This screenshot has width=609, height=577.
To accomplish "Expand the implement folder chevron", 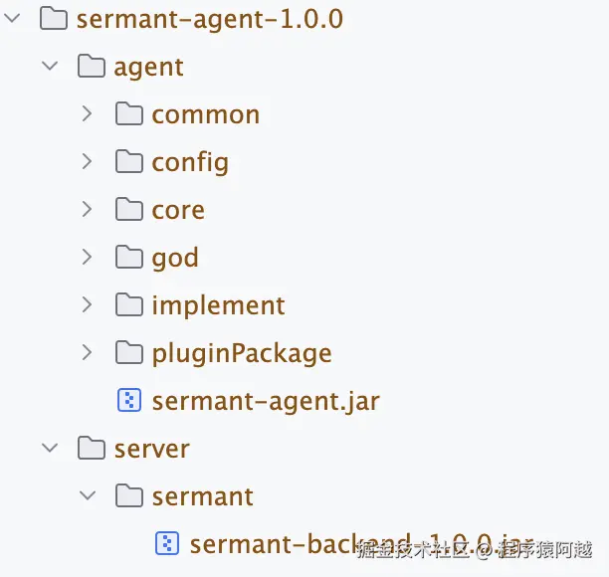I will (x=88, y=305).
